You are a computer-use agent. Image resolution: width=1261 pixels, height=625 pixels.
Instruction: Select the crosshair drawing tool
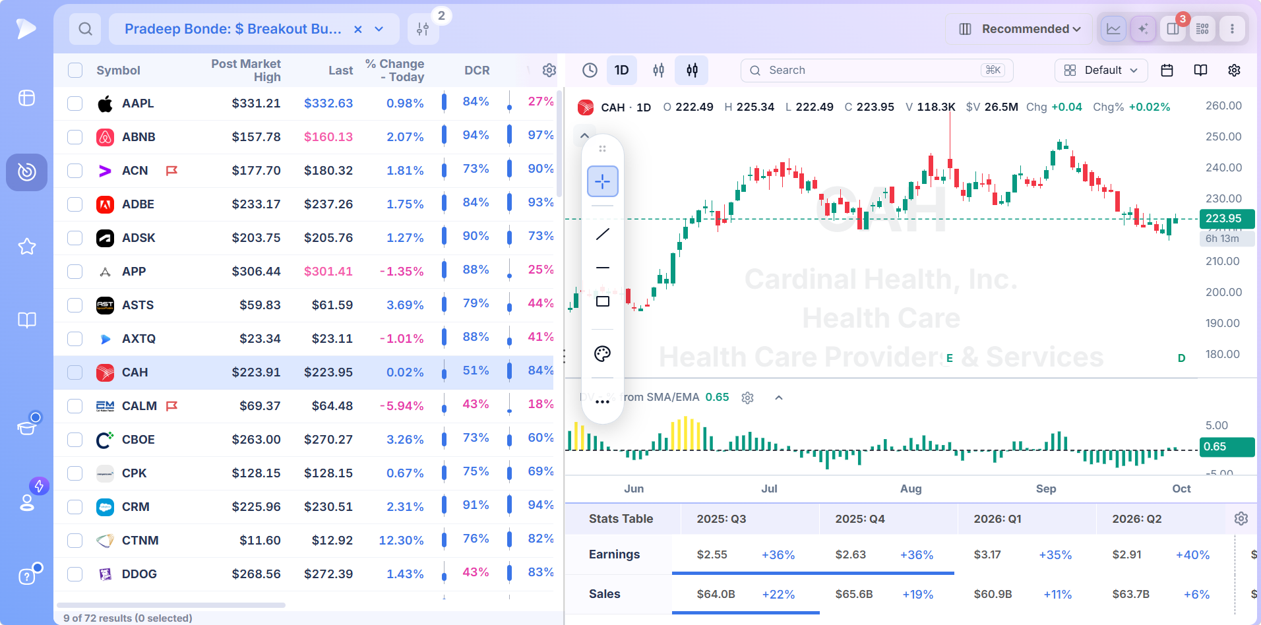pyautogui.click(x=602, y=181)
